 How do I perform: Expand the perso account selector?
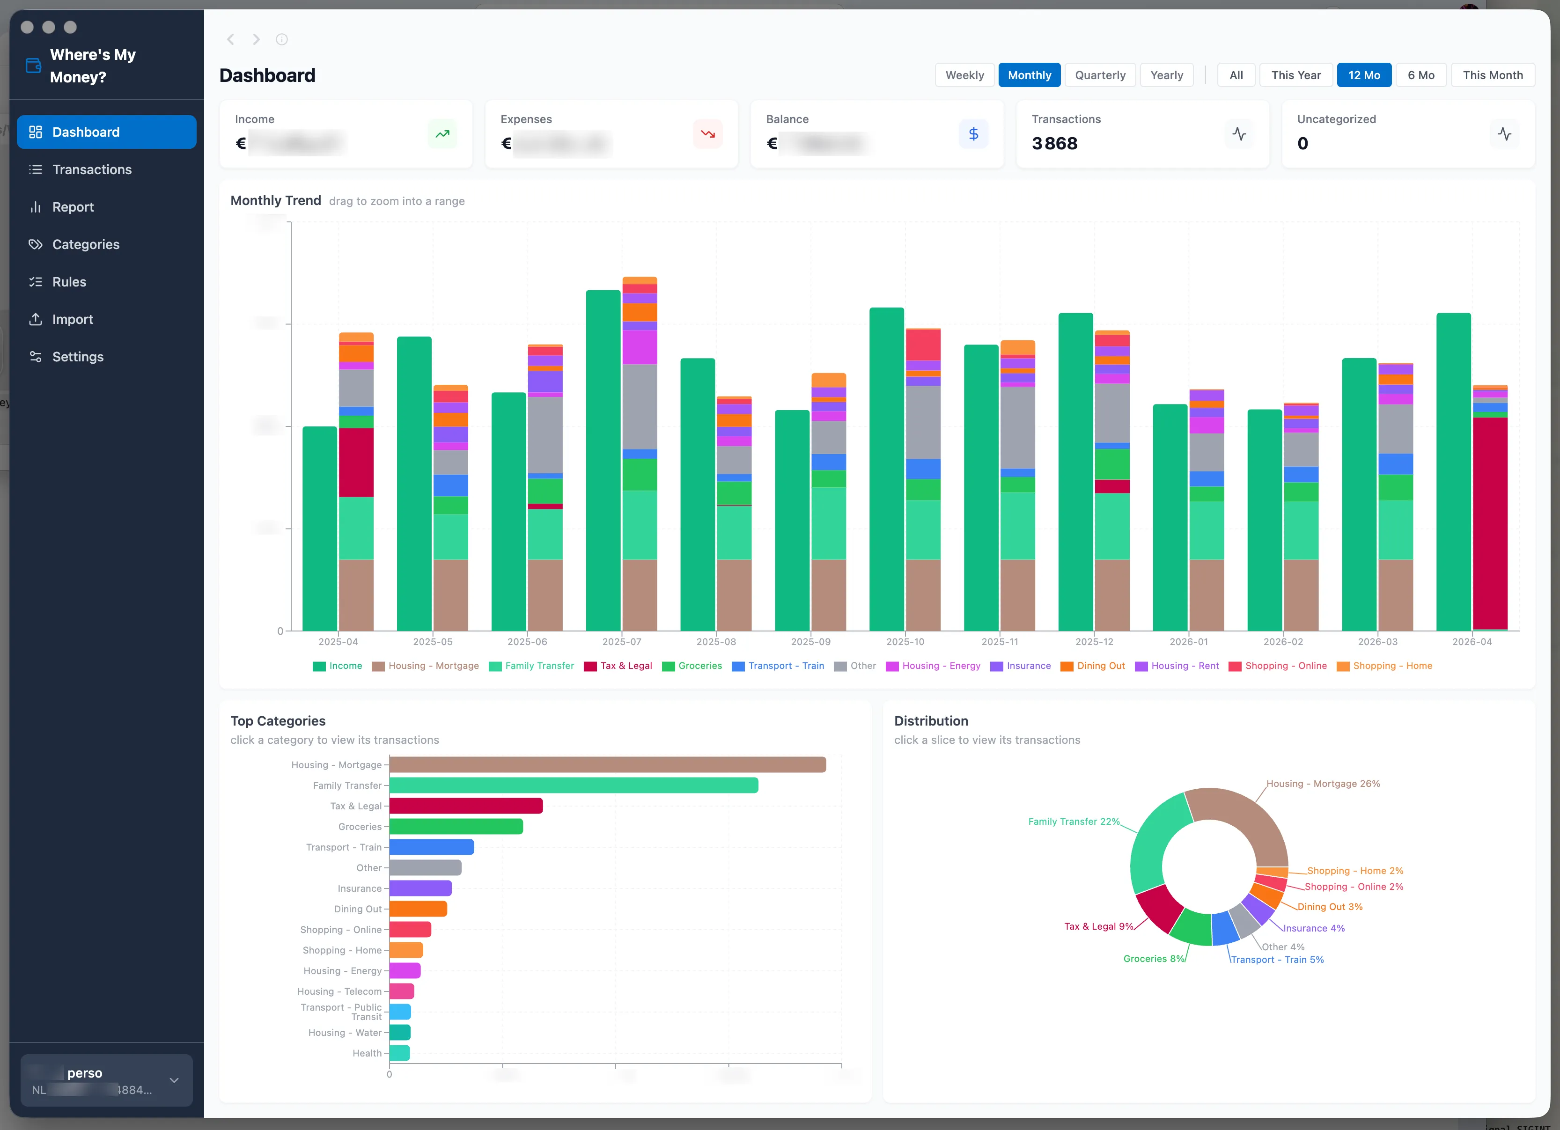click(107, 1080)
